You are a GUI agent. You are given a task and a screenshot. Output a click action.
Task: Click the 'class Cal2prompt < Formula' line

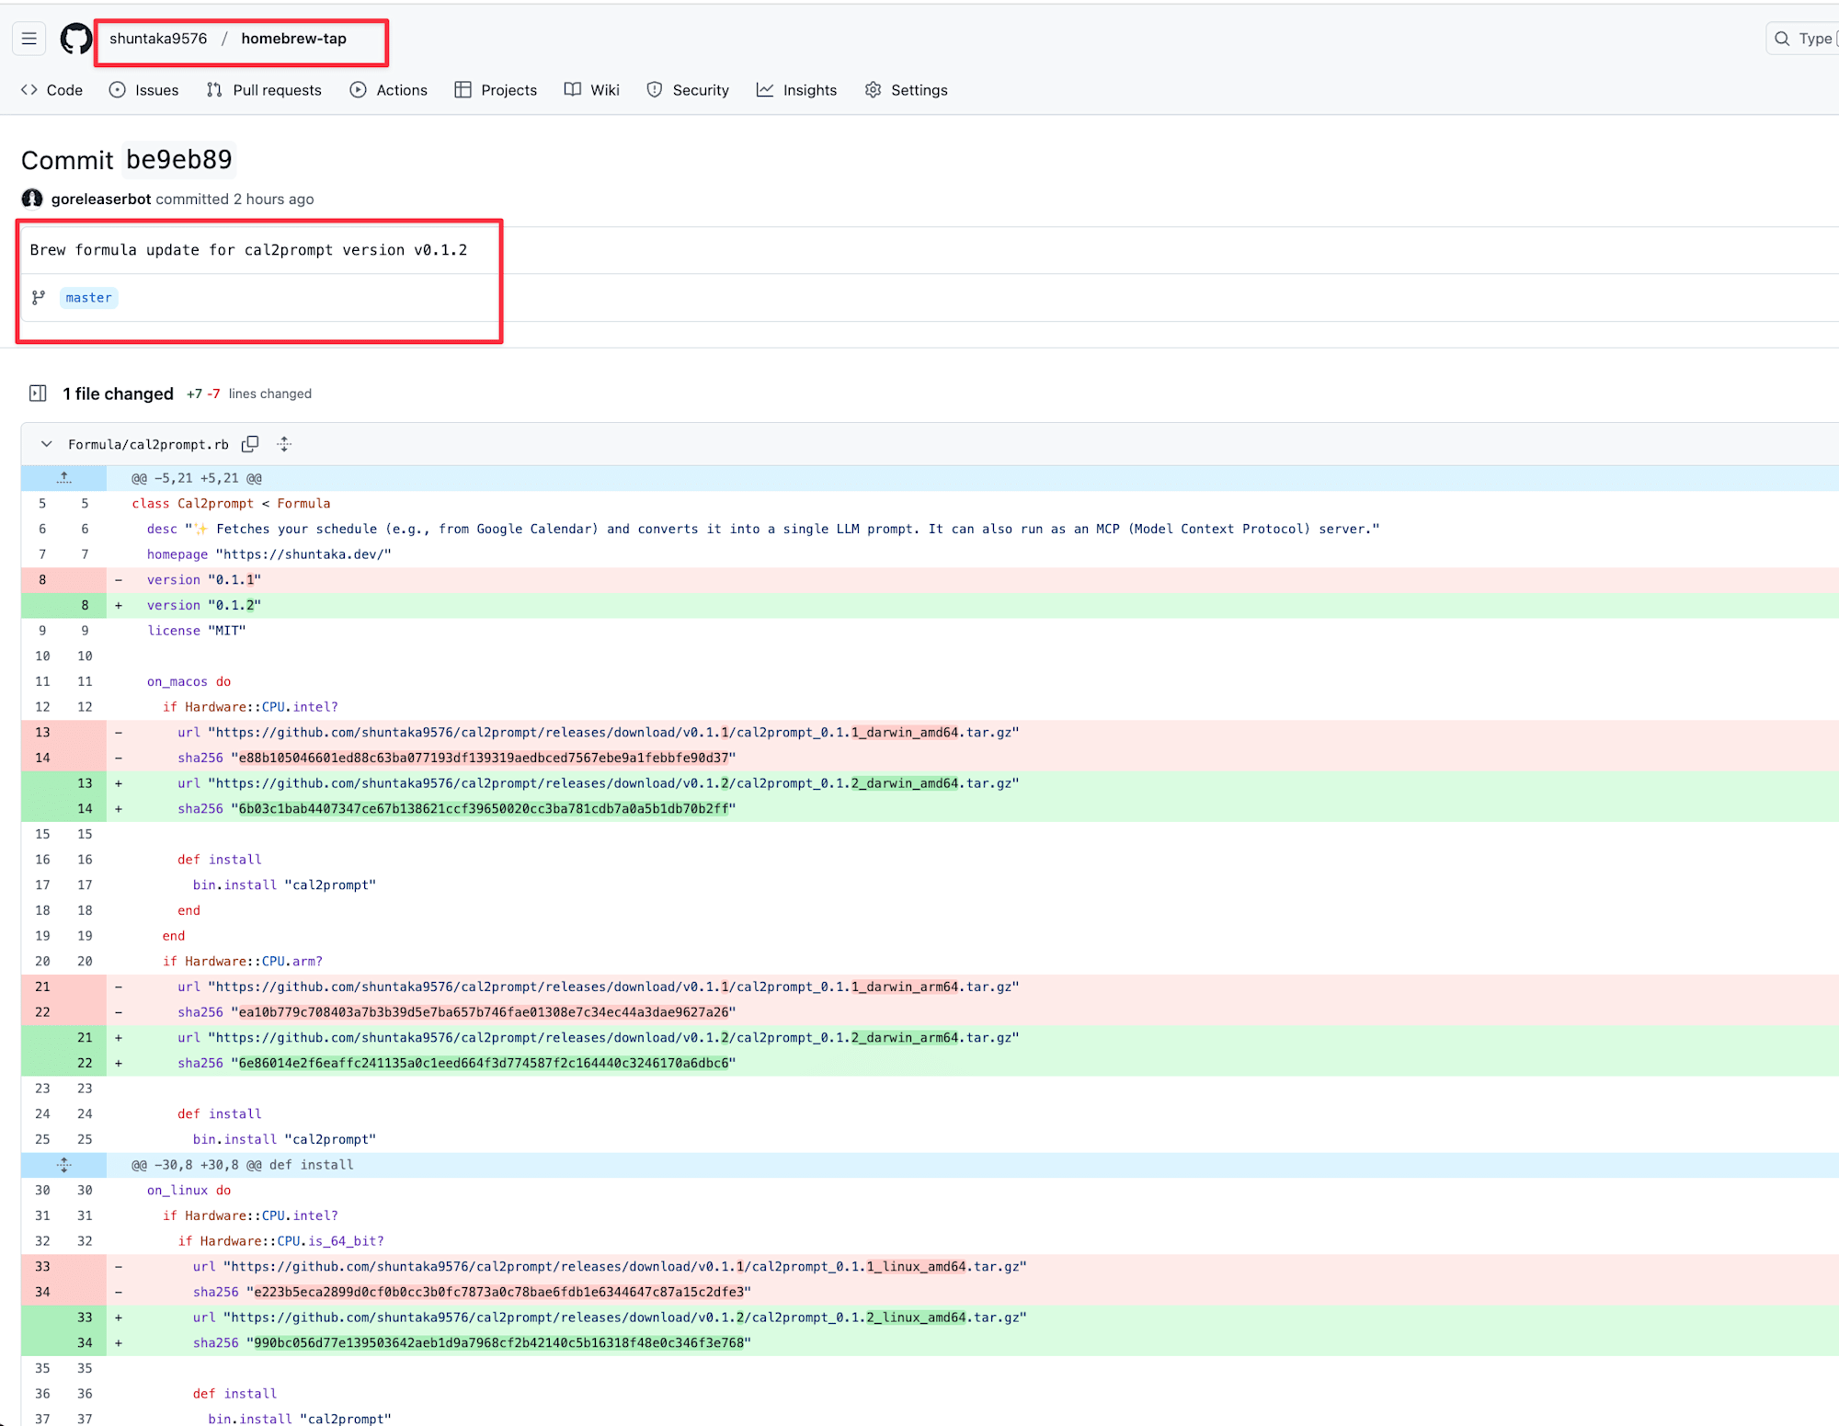930,504
